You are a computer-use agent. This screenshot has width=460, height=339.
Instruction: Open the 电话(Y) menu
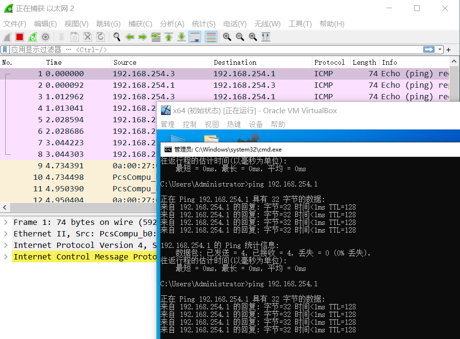(235, 24)
